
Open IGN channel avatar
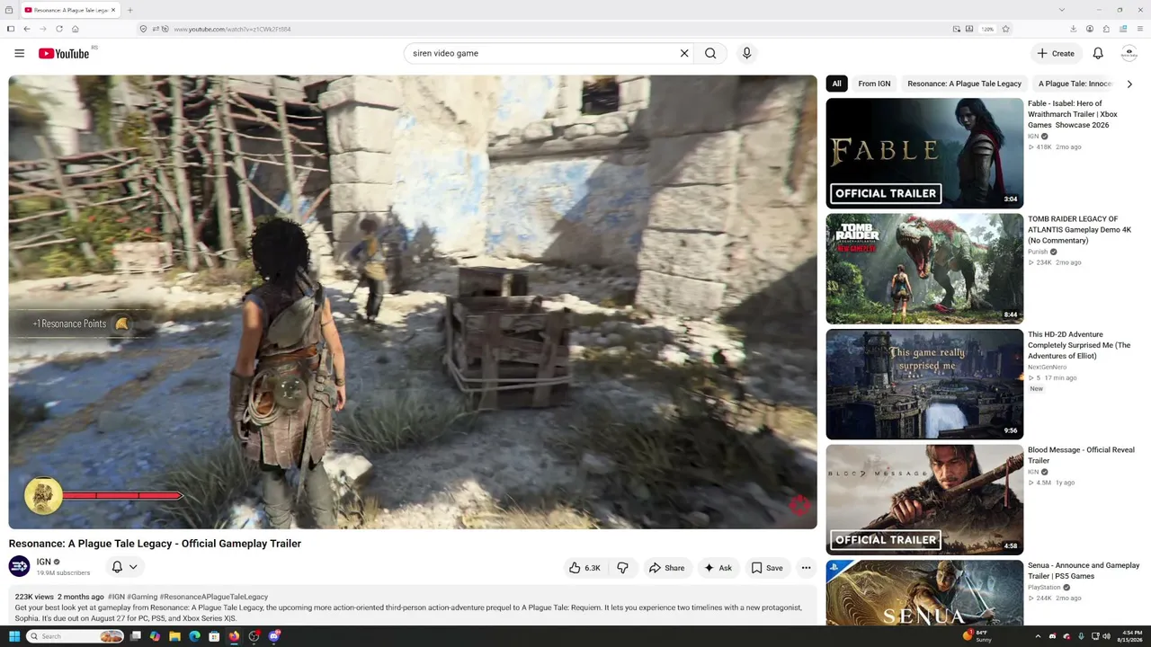tap(19, 566)
